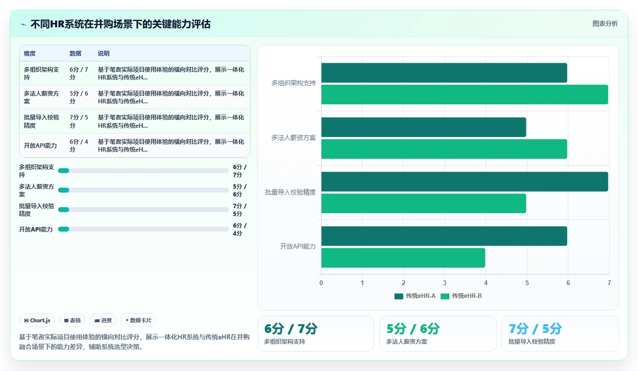The height and width of the screenshot is (371, 638).
Task: Toggle the 传统eHR-A legend swatch
Action: tap(399, 296)
